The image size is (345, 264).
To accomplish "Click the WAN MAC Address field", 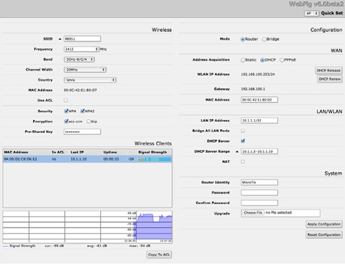I will click(259, 100).
